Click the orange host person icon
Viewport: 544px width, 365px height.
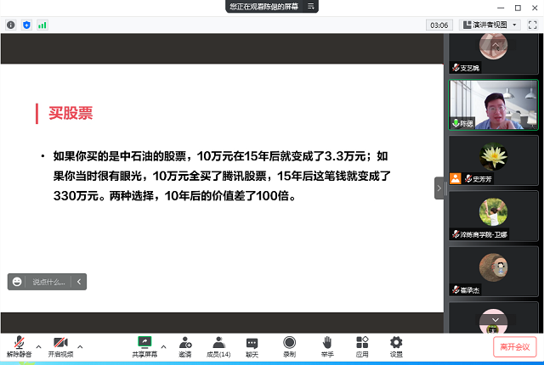(456, 178)
